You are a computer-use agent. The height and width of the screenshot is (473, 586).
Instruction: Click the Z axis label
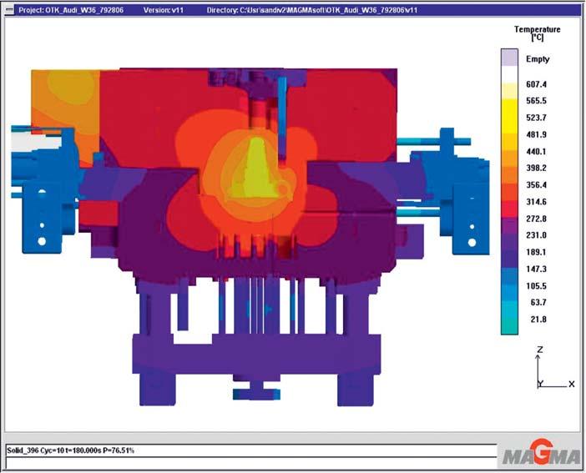point(539,350)
